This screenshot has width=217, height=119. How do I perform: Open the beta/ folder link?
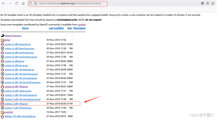pos(8,40)
